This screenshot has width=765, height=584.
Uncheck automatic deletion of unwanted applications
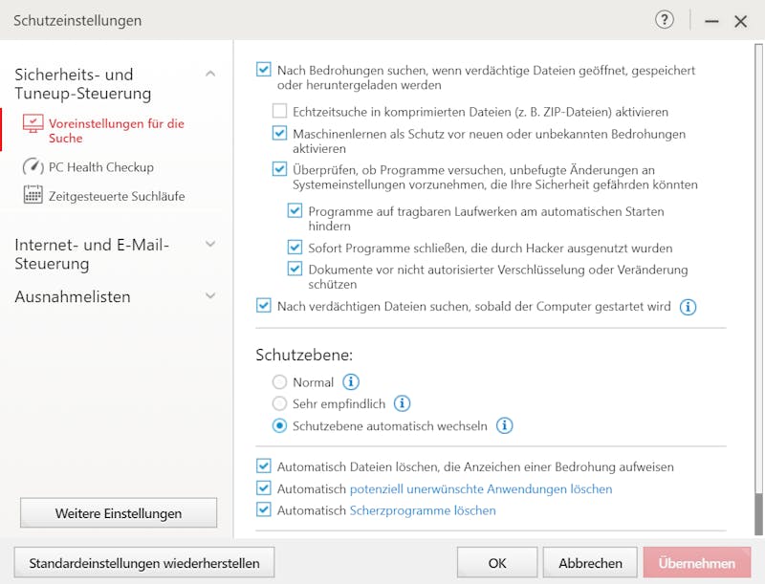click(264, 488)
